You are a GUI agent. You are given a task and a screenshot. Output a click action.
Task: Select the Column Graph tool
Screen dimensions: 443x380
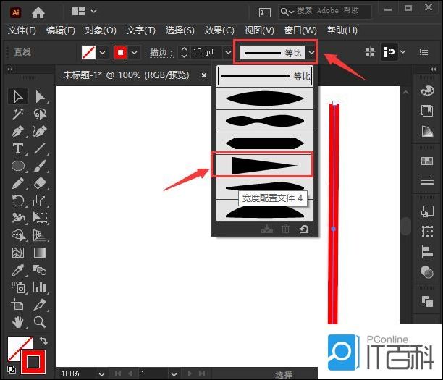coord(40,287)
